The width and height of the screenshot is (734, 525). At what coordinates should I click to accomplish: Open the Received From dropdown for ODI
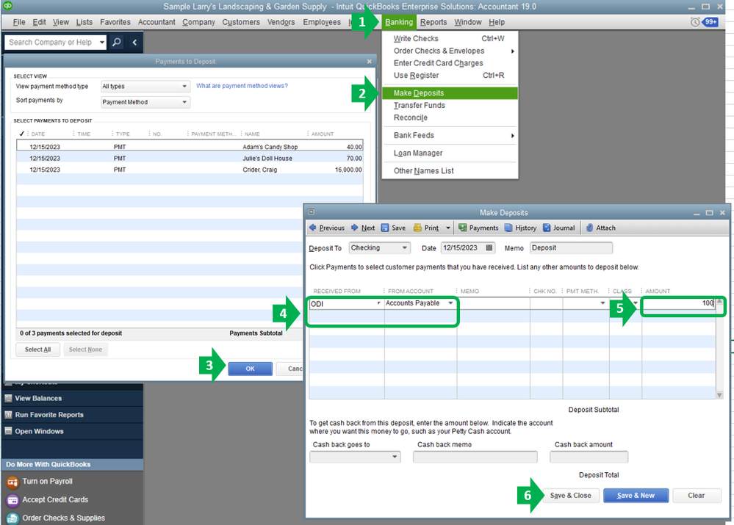pyautogui.click(x=378, y=303)
